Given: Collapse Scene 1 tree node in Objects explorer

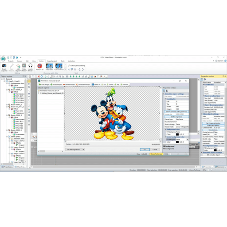Looking at the screenshot, I should 2,79.
